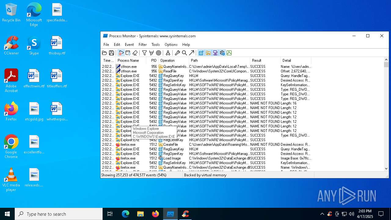Toggle Show Process and Thread Activity filter
This screenshot has width=391, height=220.
click(x=222, y=53)
